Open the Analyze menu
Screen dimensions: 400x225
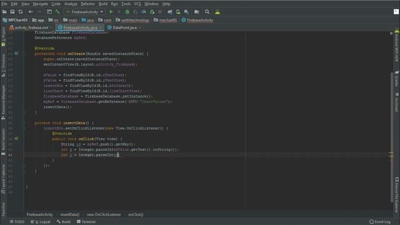click(71, 4)
